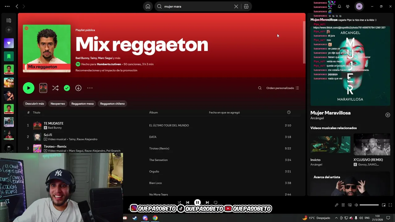Screen dimensions: 395x222
Task: Toggle repeat in the playback bar
Action: point(216,203)
